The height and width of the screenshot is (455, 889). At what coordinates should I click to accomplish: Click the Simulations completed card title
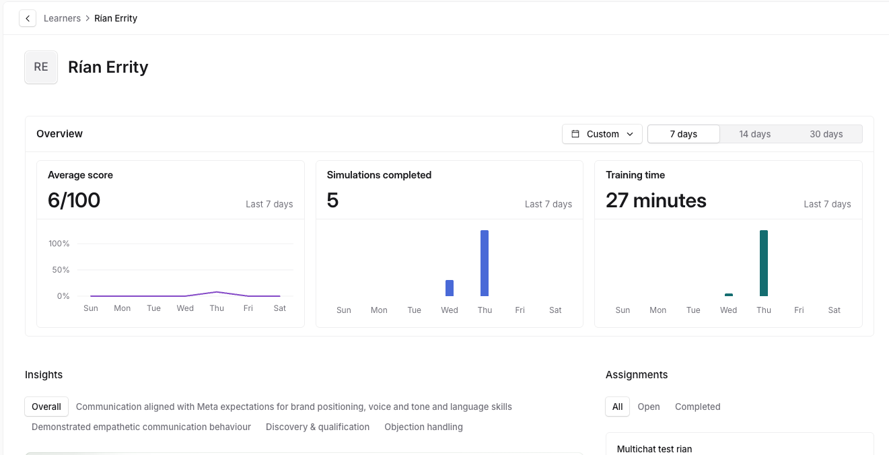coord(379,175)
